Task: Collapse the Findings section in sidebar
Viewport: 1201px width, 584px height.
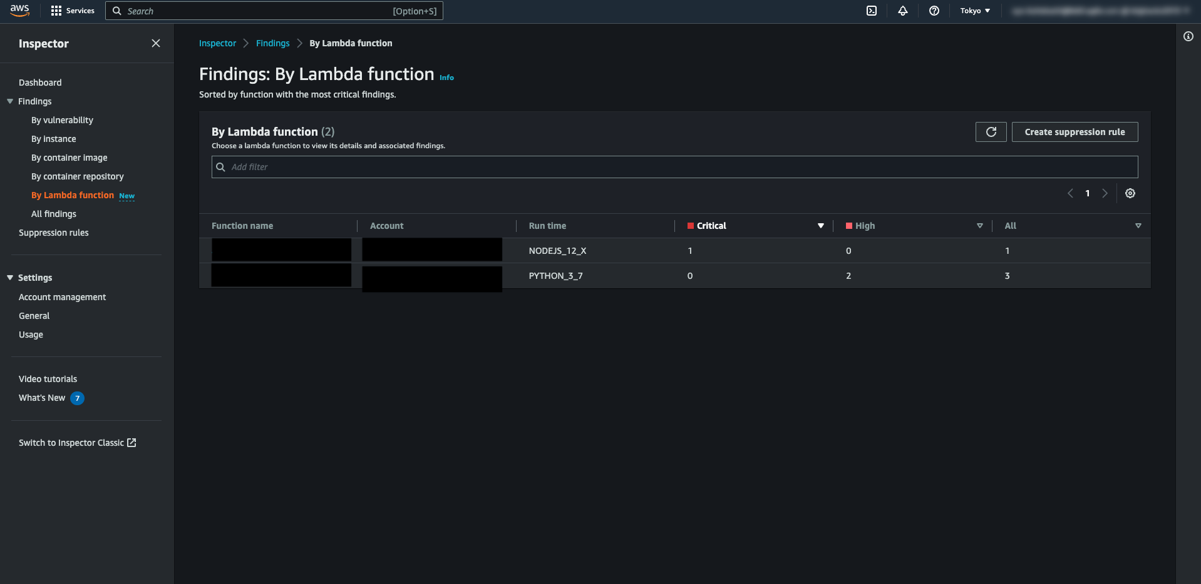Action: point(10,101)
